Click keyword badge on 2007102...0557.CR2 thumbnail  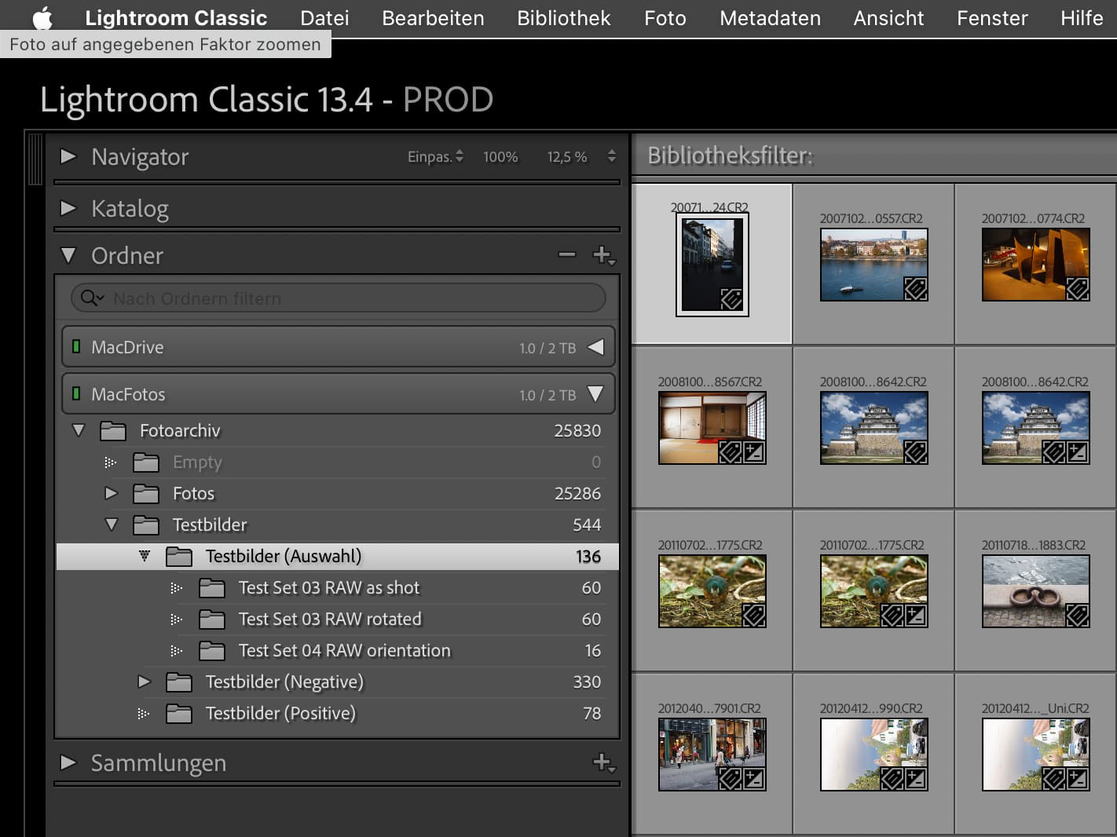(x=915, y=289)
